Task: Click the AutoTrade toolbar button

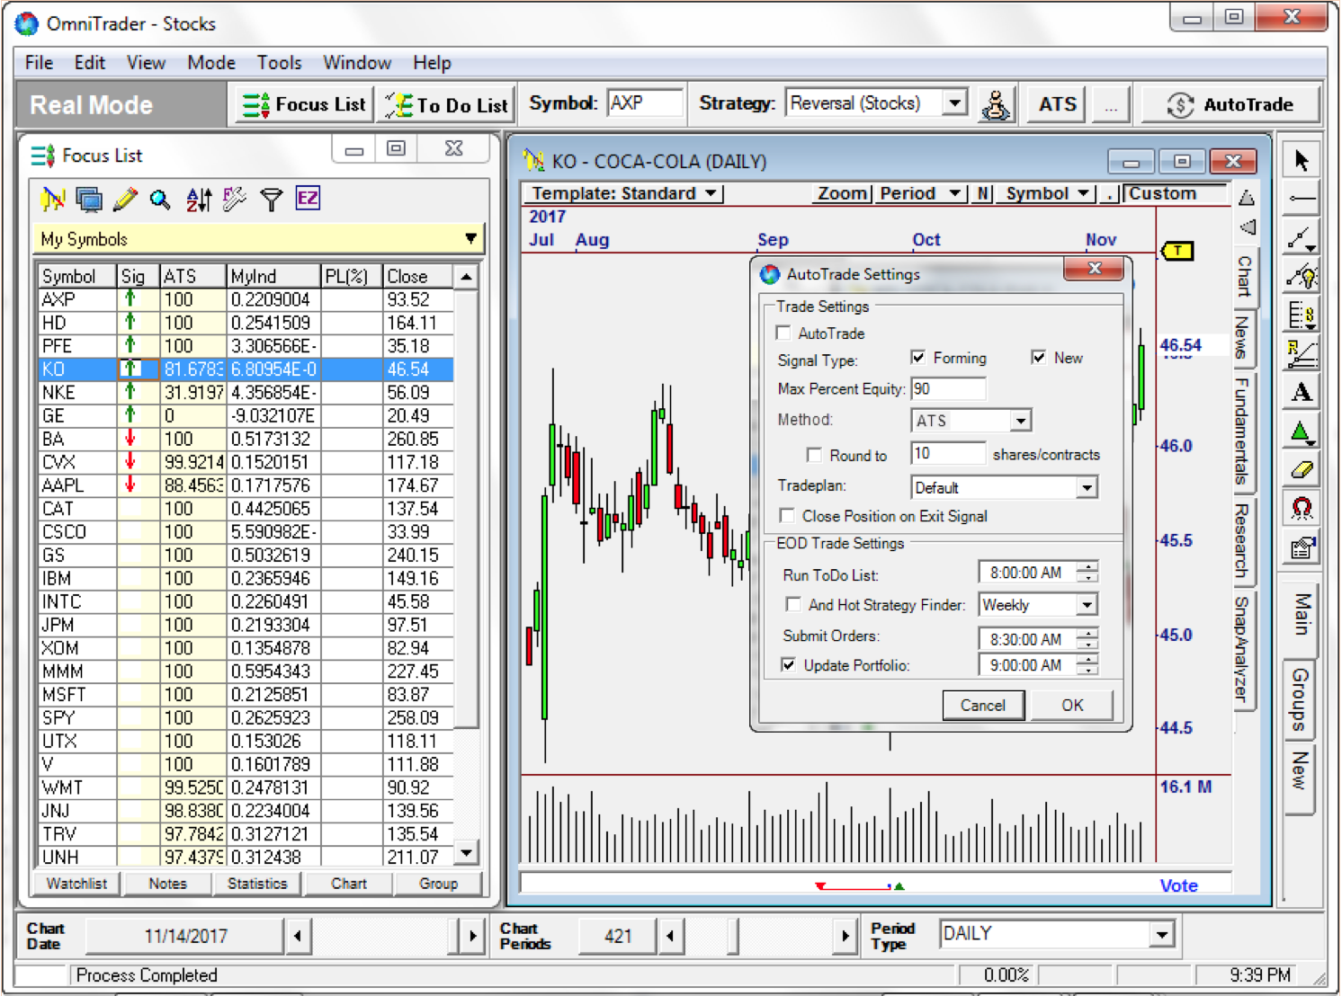Action: pyautogui.click(x=1230, y=104)
